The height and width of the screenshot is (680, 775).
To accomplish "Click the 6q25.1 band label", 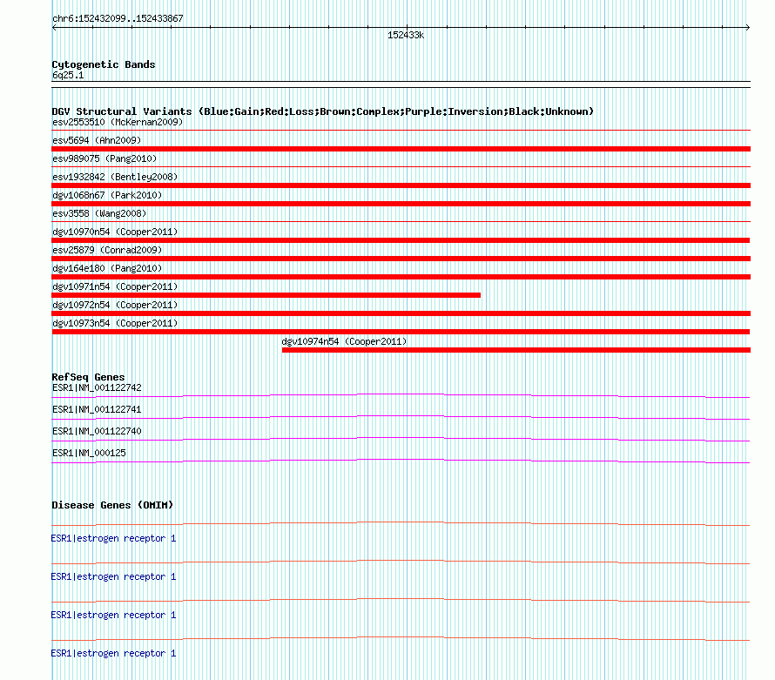I will point(68,75).
